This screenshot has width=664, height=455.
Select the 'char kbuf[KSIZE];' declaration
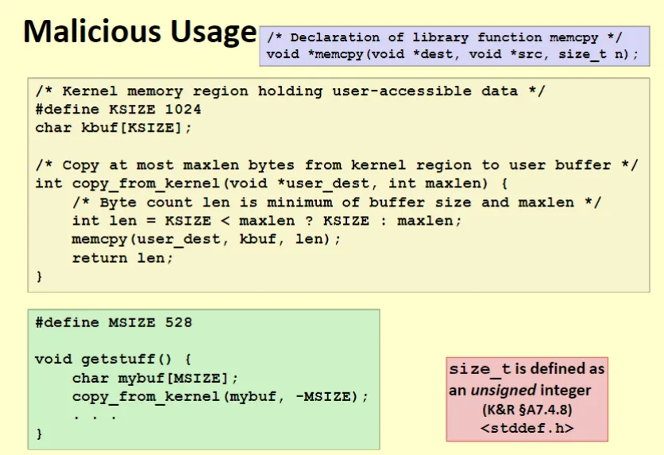click(114, 127)
